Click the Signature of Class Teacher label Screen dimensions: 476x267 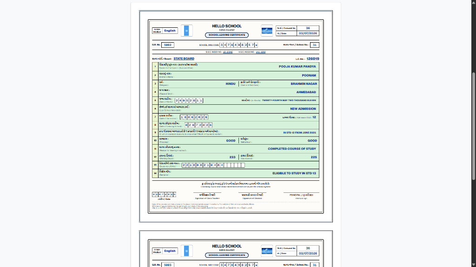tap(207, 198)
